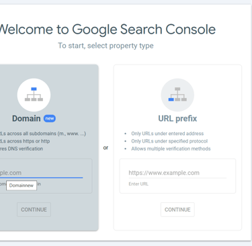Click the "Enter URL" helper text
Image resolution: width=252 pixels, height=246 pixels.
[138, 184]
